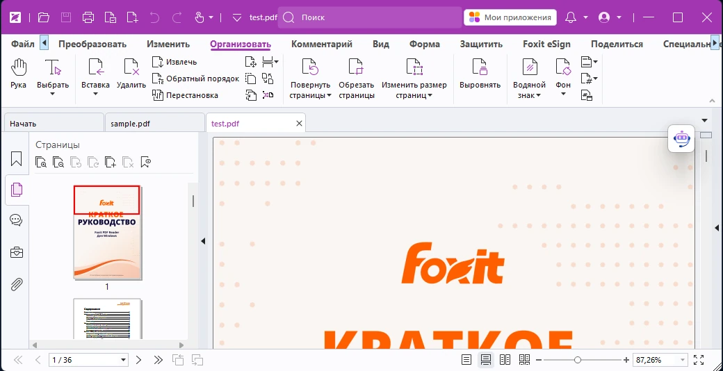The width and height of the screenshot is (723, 371).
Task: Open the Начать start tab
Action: (54, 124)
